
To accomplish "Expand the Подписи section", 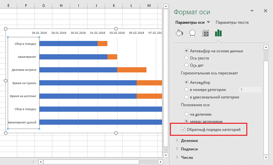I will pos(177,149).
